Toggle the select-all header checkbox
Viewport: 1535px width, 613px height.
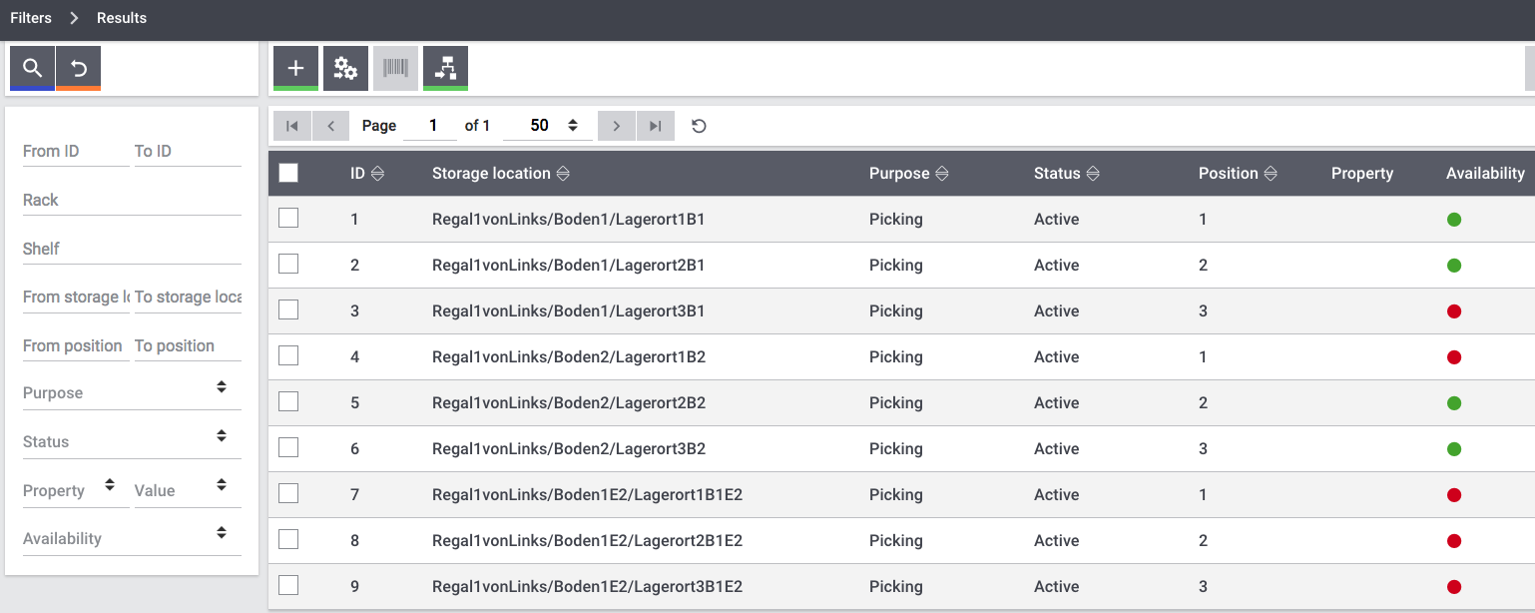pyautogui.click(x=288, y=173)
